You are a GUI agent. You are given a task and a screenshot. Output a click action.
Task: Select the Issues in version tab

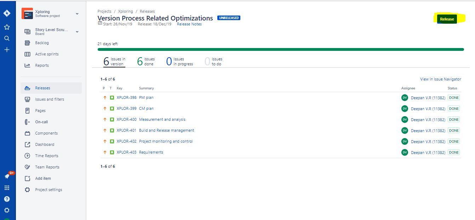point(114,61)
